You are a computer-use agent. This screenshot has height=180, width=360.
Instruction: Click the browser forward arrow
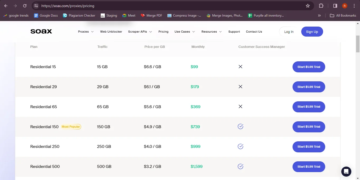point(15,6)
